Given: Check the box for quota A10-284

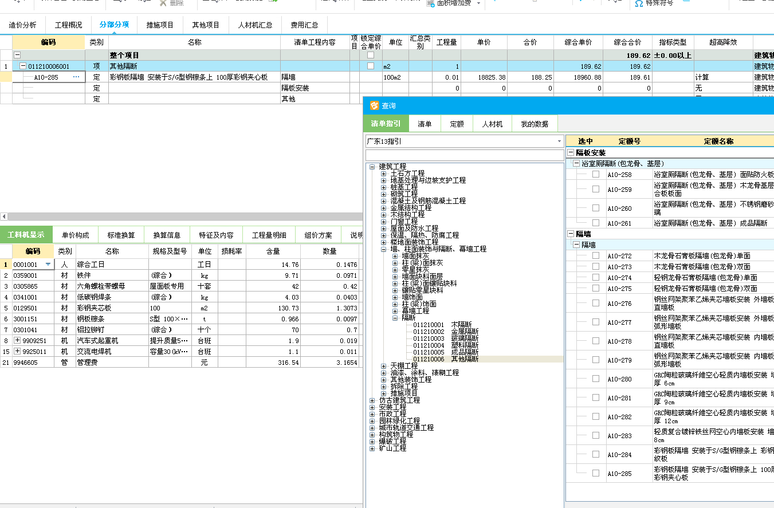Looking at the screenshot, I should 596,454.
